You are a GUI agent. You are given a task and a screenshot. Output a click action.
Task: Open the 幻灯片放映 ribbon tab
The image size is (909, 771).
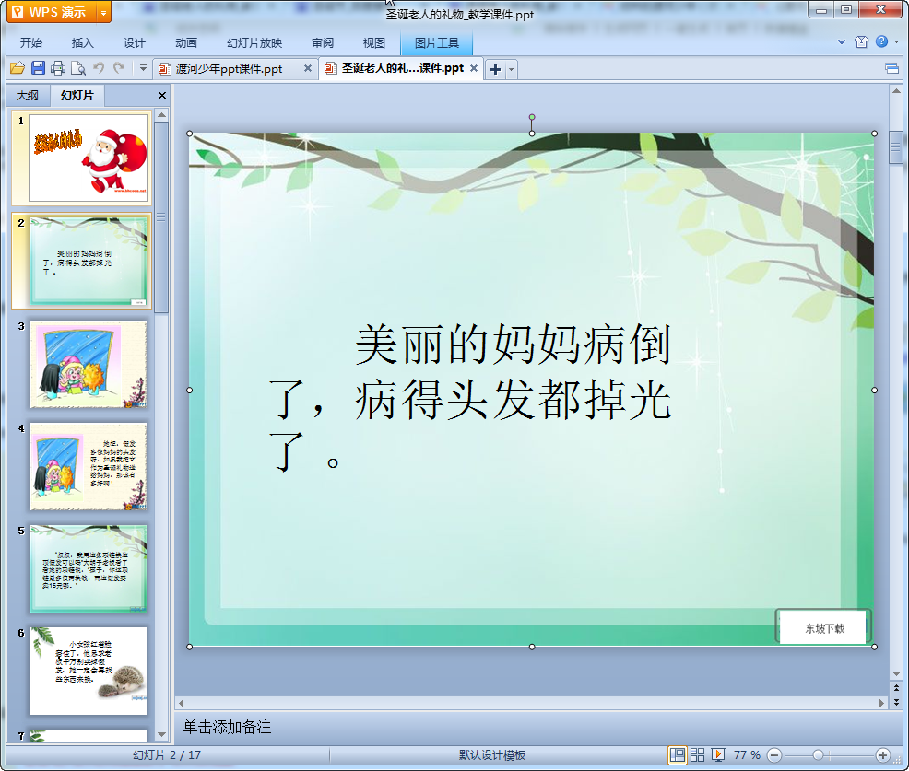click(254, 43)
